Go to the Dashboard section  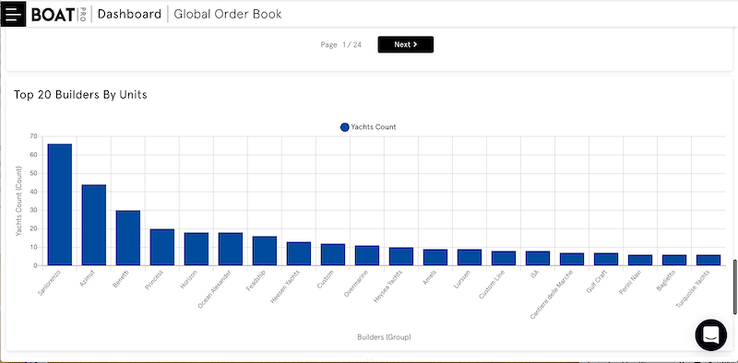pyautogui.click(x=129, y=14)
